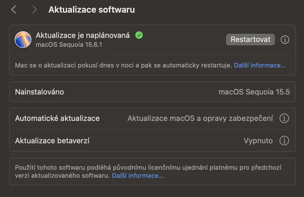Select the Aktualizace betaverzí row label

coord(52,141)
